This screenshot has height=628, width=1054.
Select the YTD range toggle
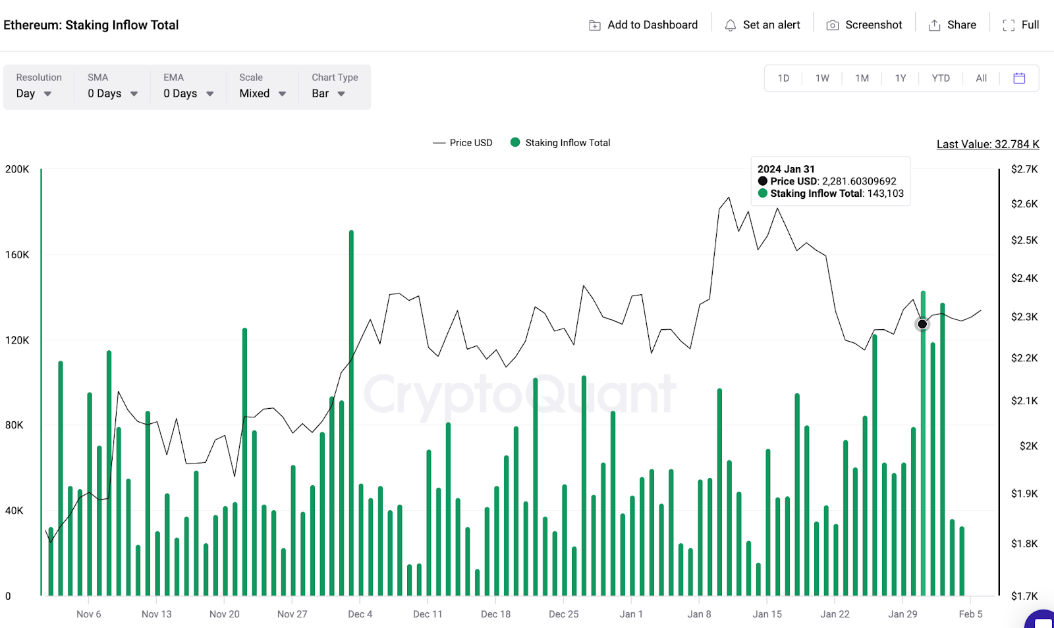click(941, 78)
